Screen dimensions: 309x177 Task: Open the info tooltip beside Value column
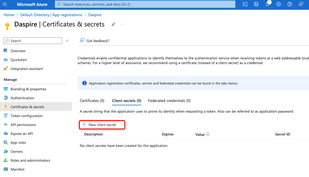[208, 134]
